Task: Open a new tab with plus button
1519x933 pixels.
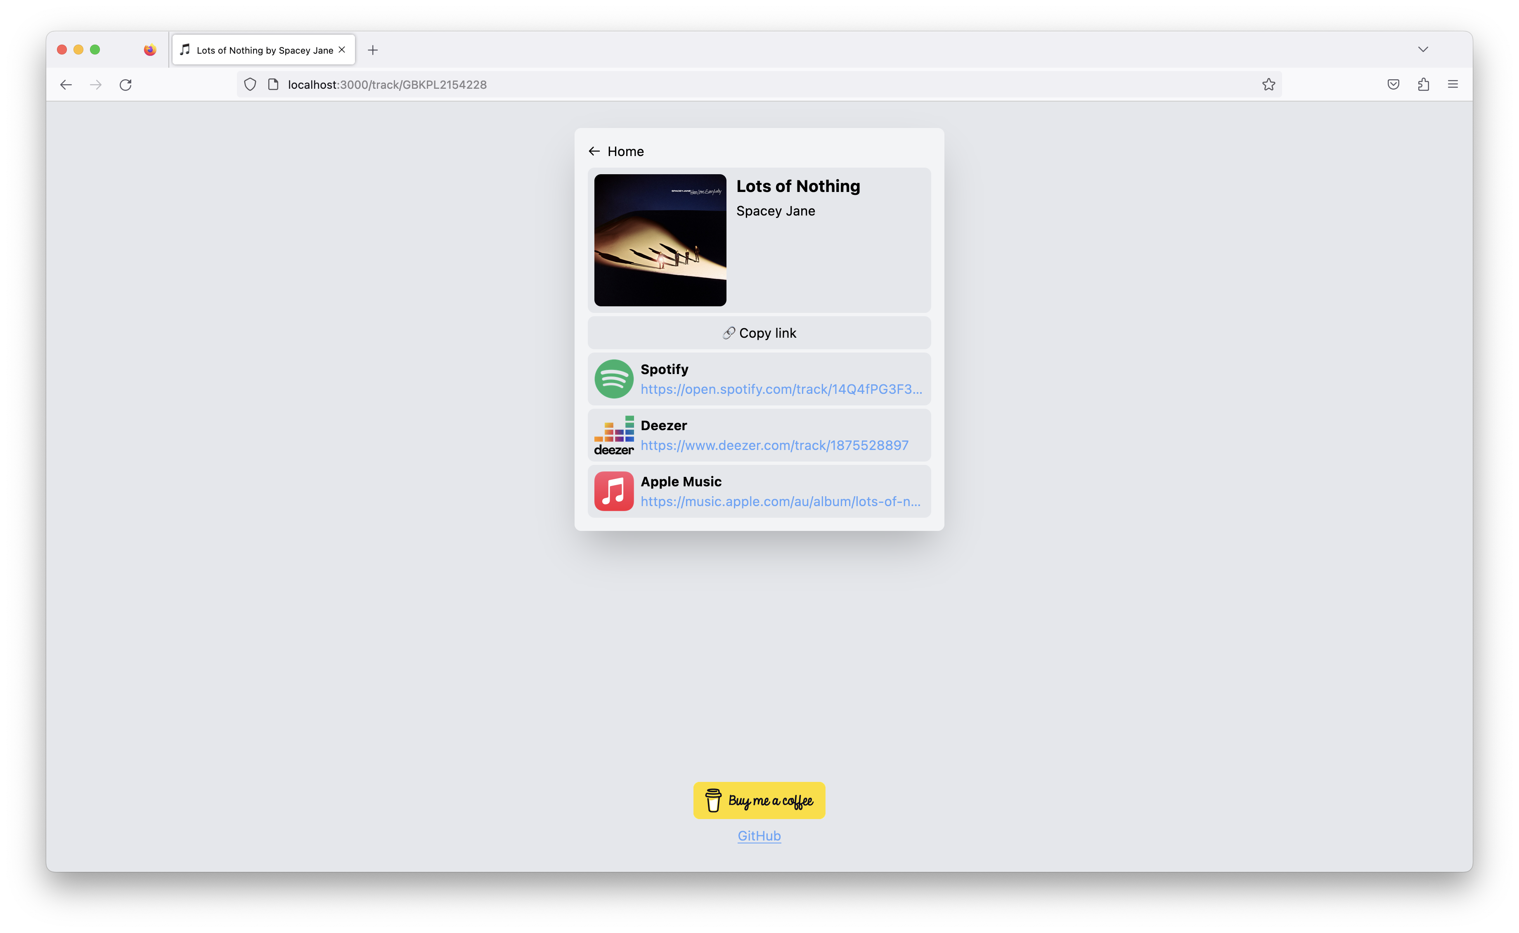Action: 373,50
